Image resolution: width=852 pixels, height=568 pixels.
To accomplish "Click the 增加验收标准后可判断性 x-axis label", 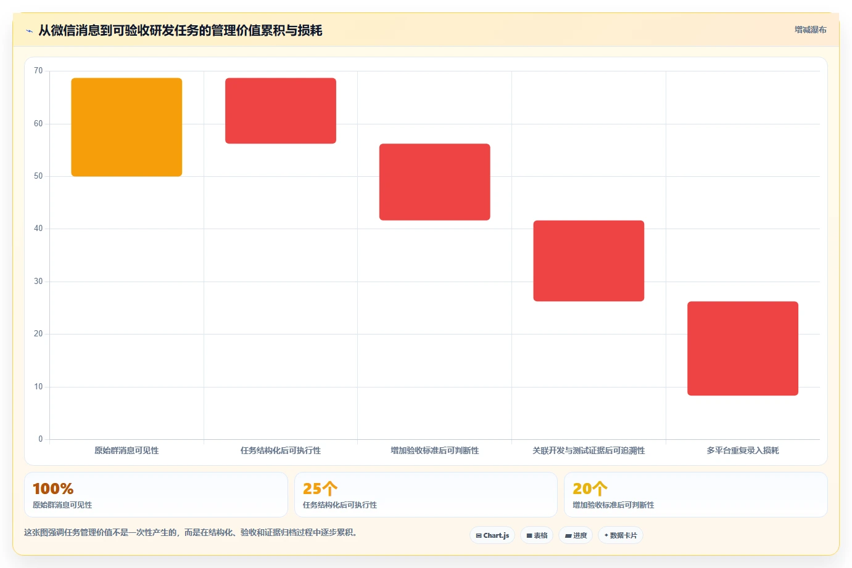I will (x=435, y=450).
